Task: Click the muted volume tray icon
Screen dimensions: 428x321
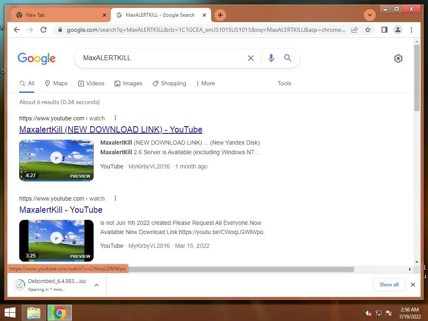Action: (368, 313)
